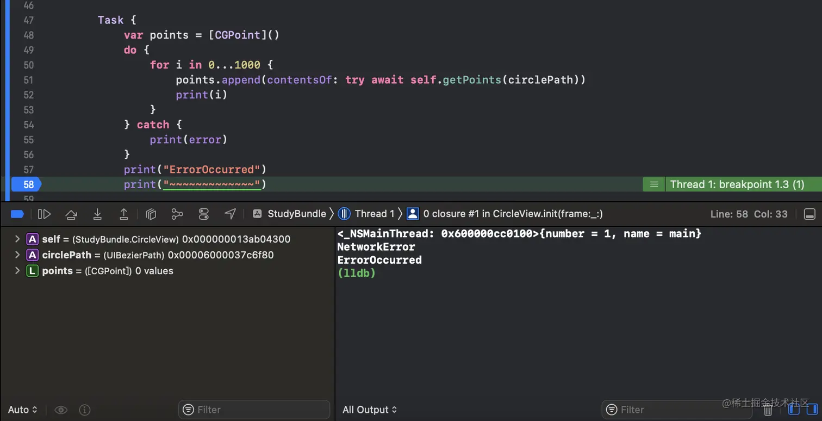Click the print(error) statement

point(189,140)
